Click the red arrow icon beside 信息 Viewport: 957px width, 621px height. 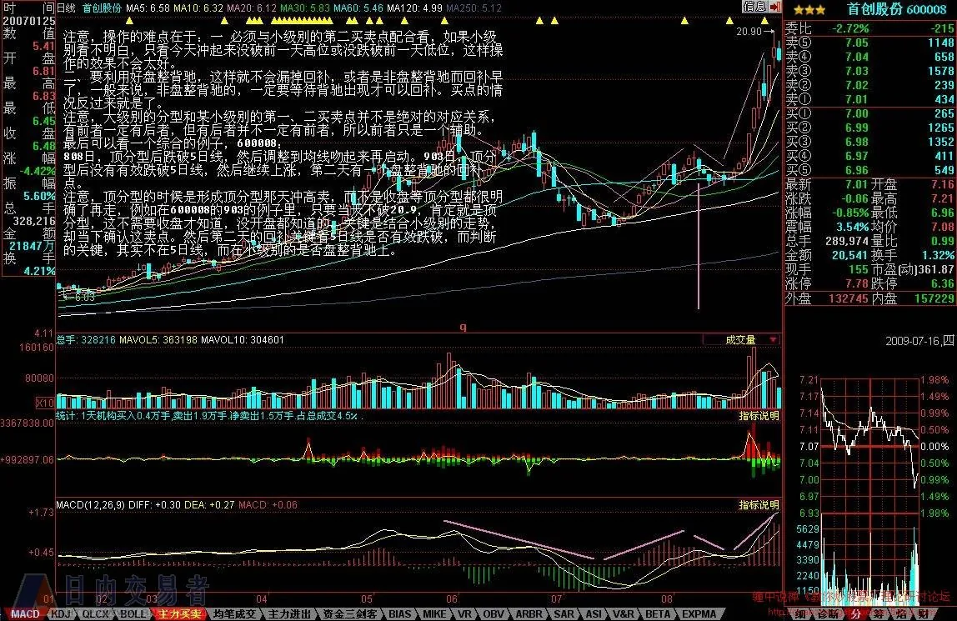tap(775, 7)
